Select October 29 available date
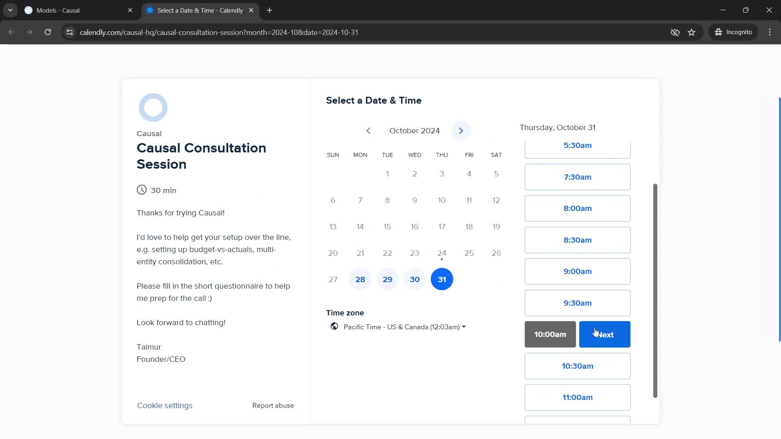Screen dimensions: 781x439 click(387, 279)
